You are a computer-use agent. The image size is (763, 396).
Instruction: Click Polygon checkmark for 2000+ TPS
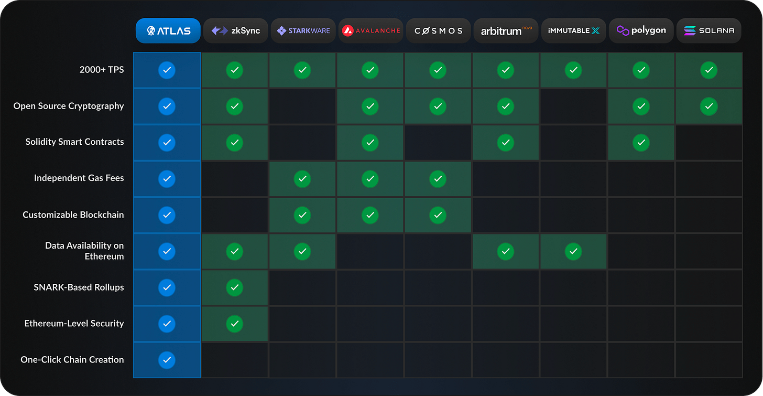(641, 70)
